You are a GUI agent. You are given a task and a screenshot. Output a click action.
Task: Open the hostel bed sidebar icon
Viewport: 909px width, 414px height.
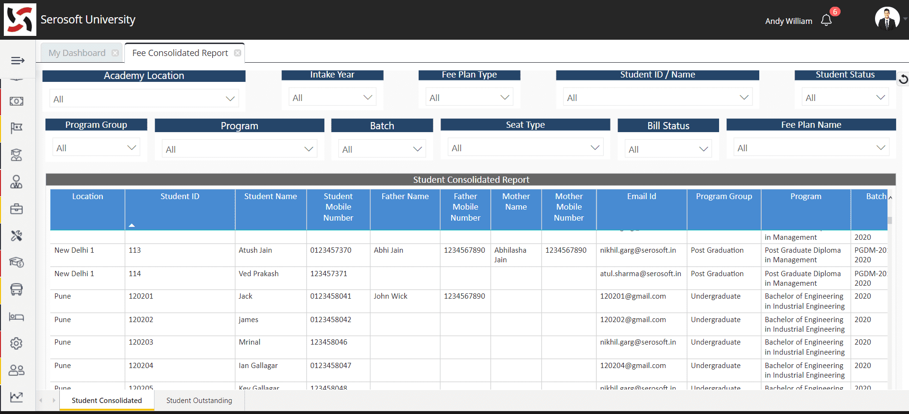coord(17,316)
